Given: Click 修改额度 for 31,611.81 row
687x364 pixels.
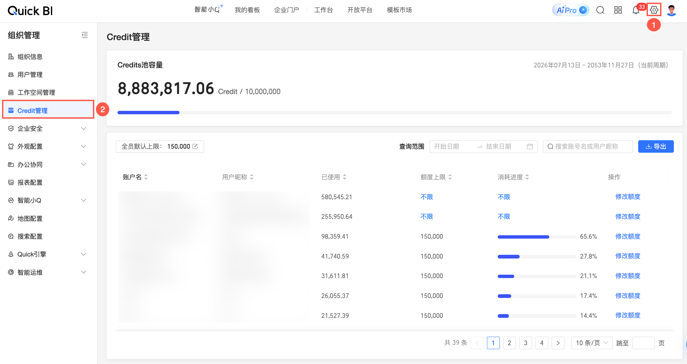Looking at the screenshot, I should pos(628,276).
